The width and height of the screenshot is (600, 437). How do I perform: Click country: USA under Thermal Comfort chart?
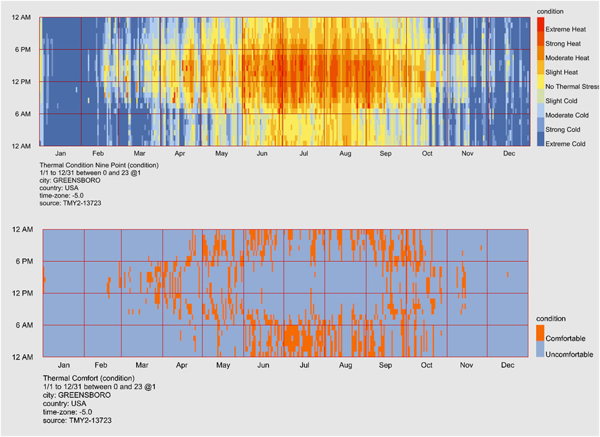pos(64,404)
